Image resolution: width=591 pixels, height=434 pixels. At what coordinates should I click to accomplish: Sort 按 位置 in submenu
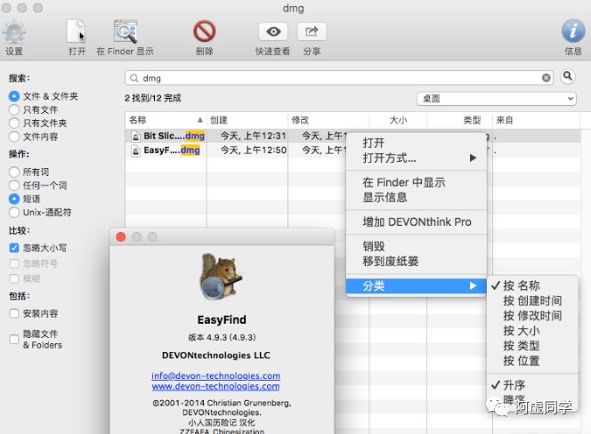522,361
